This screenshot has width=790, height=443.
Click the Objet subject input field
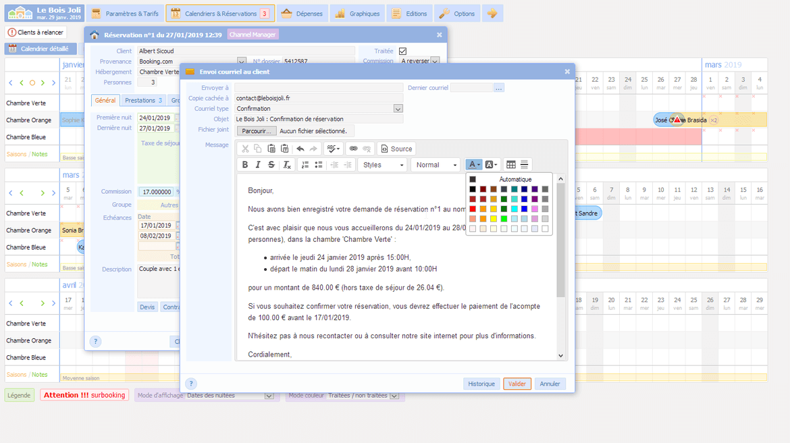(318, 120)
